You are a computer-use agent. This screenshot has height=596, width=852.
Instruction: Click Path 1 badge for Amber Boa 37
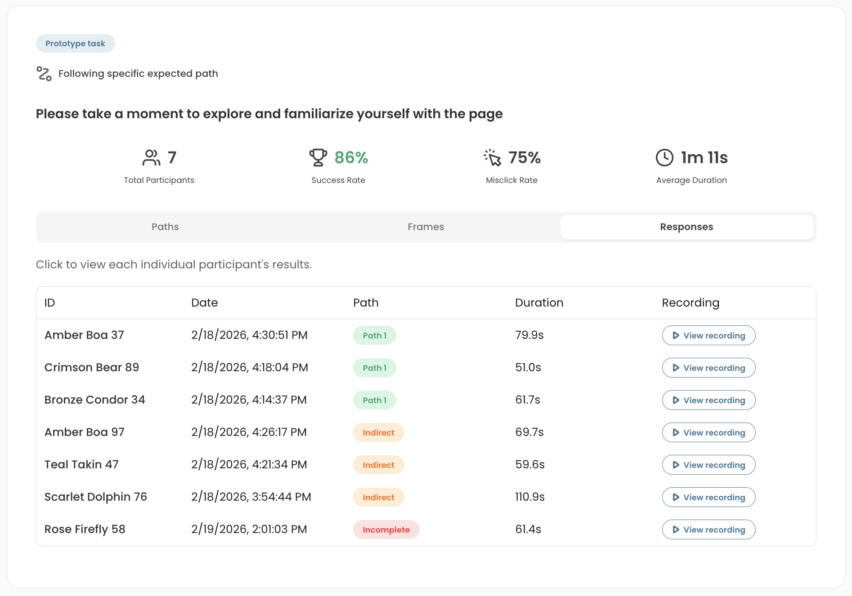[x=374, y=335]
